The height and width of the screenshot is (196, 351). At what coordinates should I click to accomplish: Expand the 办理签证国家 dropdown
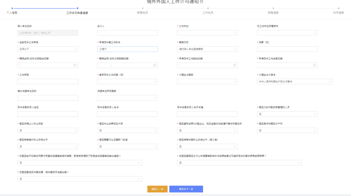click(x=207, y=82)
